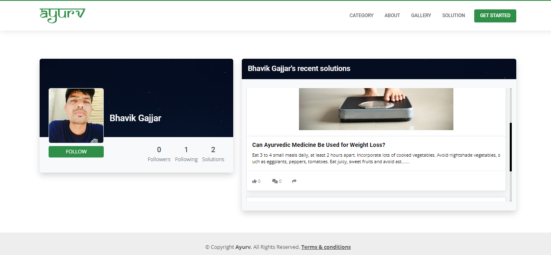Follow Bhavik Gajjar
This screenshot has height=255, width=551.
(x=76, y=152)
